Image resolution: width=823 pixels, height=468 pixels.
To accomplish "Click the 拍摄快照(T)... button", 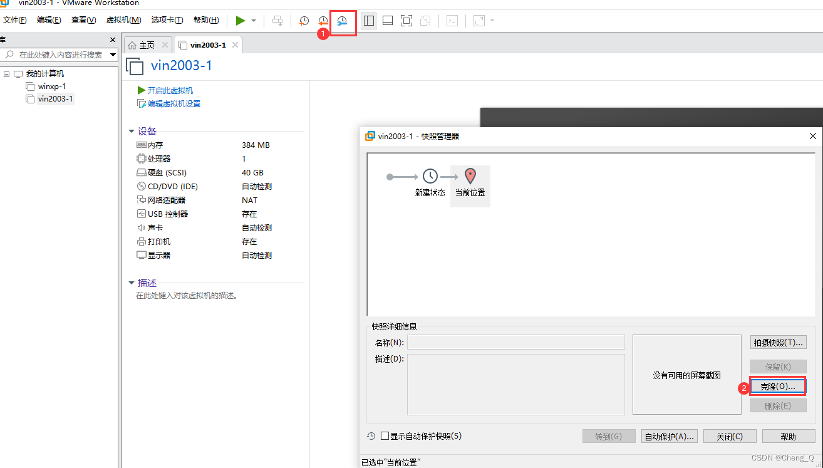I will [779, 343].
